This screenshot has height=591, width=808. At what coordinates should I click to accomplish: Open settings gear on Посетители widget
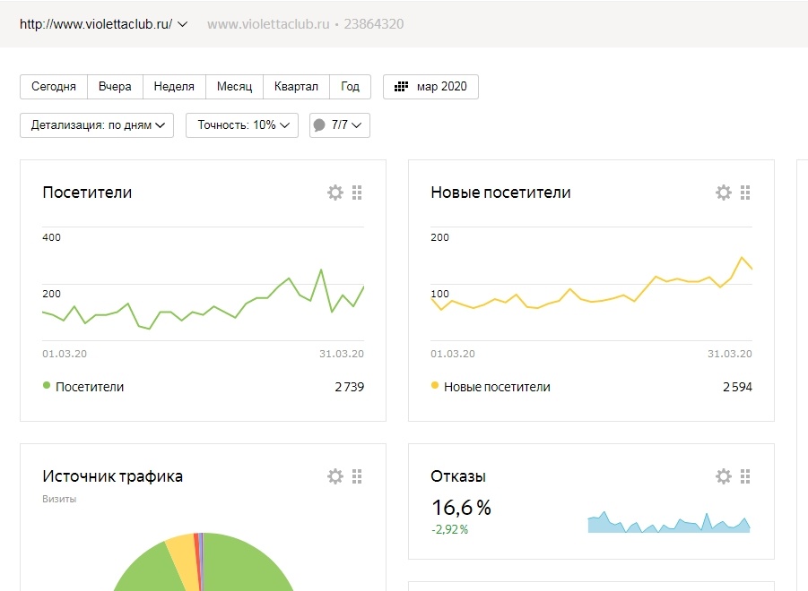click(x=334, y=193)
